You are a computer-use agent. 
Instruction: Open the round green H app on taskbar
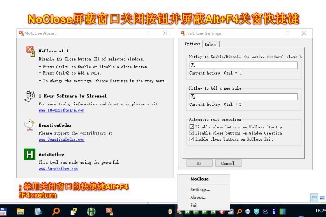coord(91,212)
